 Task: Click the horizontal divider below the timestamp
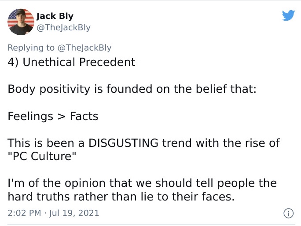click(151, 225)
